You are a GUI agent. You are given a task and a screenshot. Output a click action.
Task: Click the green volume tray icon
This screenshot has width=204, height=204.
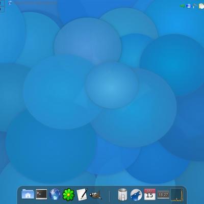click(x=182, y=6)
